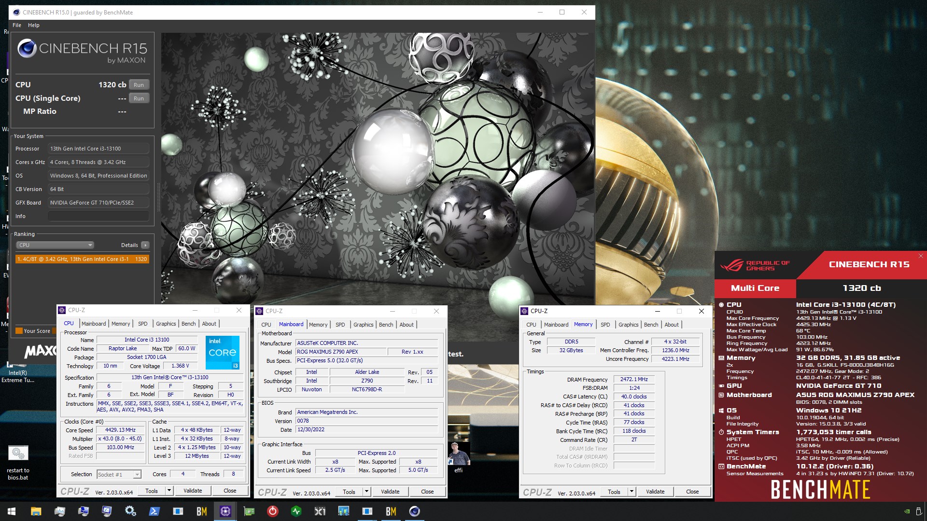This screenshot has height=521, width=927.
Task: Switch to CPU tab in CPU-Z Mainboard window
Action: click(x=266, y=325)
